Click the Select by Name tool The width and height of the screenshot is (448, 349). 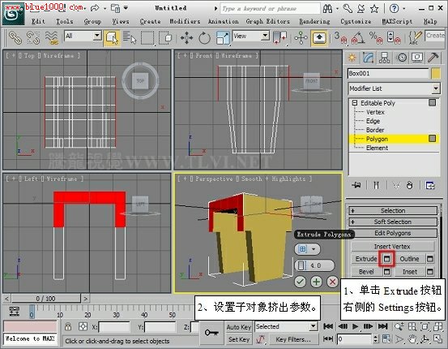click(130, 37)
